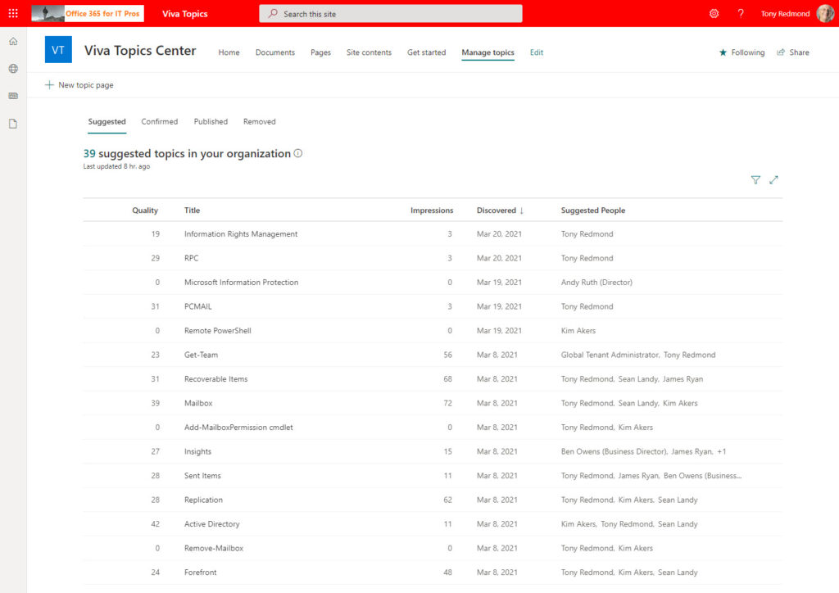The image size is (839, 593).
Task: Open the Pages nav item
Action: click(320, 52)
